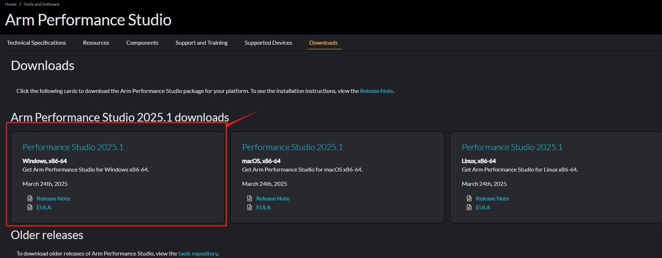
Task: Click the large 'Downloads' section heading
Action: click(x=43, y=65)
